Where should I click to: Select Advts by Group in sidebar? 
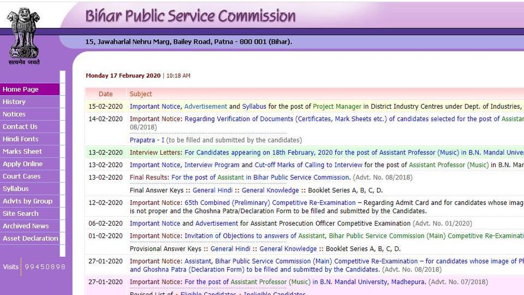pos(29,201)
